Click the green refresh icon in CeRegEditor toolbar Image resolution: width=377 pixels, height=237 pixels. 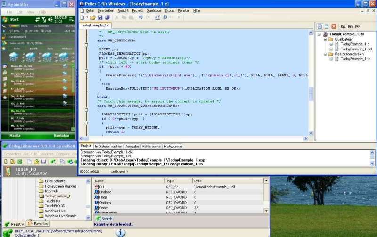20,162
